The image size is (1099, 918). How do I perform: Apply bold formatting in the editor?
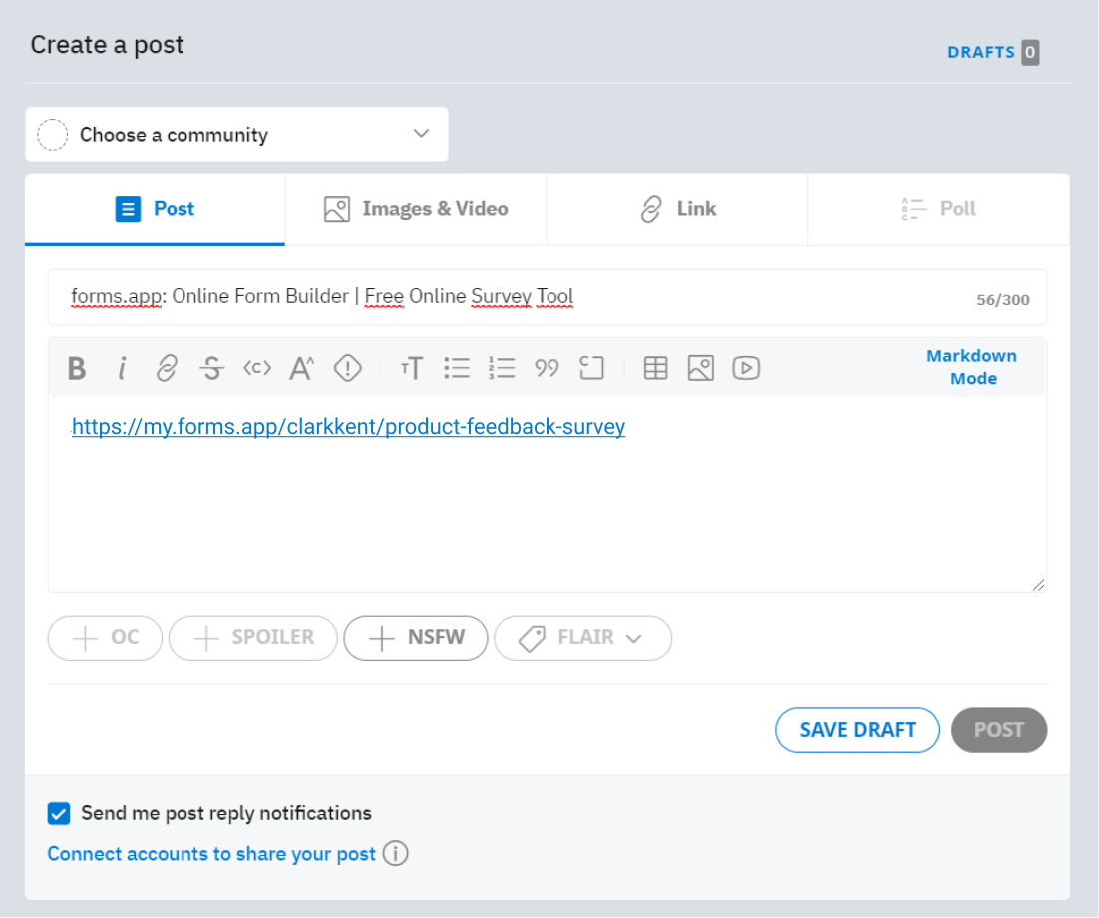(x=77, y=368)
